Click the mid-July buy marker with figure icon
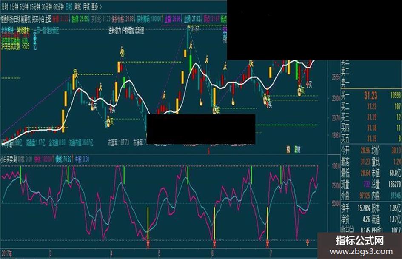This screenshot has height=259, width=402. (301, 90)
